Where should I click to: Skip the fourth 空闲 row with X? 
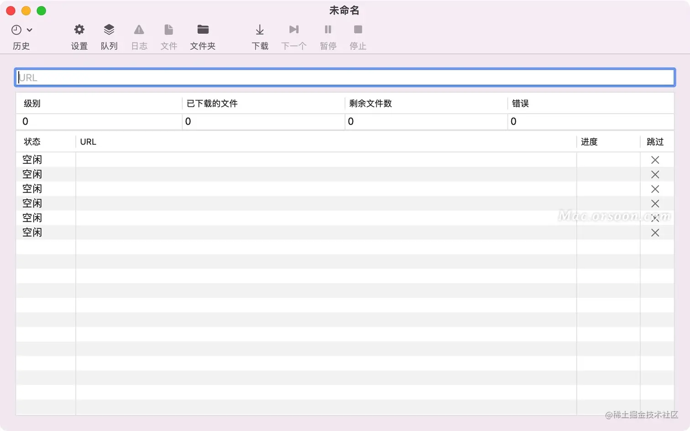[x=655, y=204]
